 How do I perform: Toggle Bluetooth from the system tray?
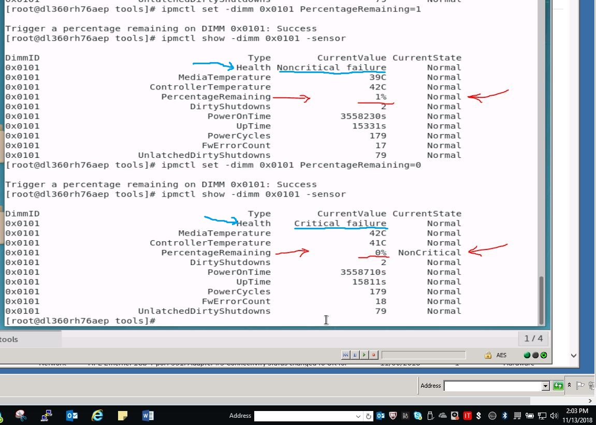click(x=504, y=415)
